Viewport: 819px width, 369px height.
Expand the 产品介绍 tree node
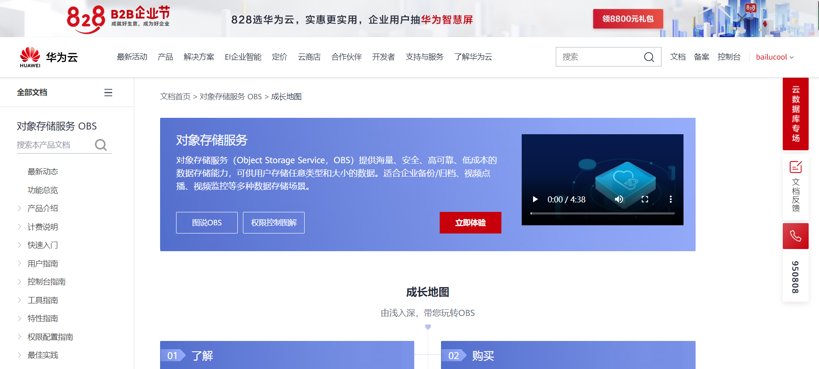pos(19,208)
